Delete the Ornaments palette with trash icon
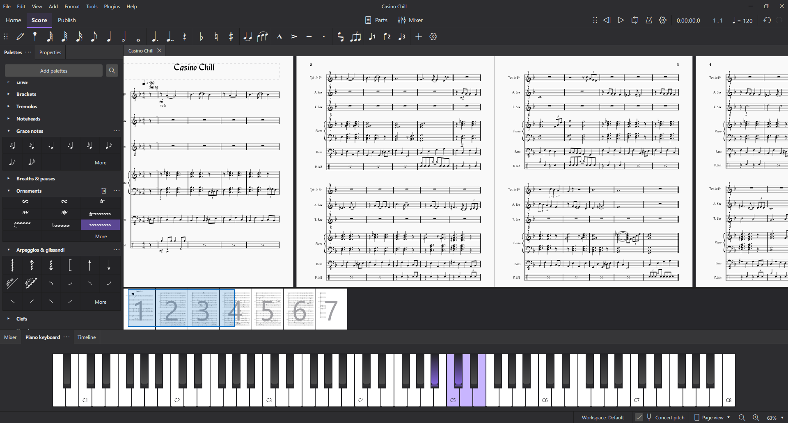The width and height of the screenshot is (788, 423). [x=104, y=191]
